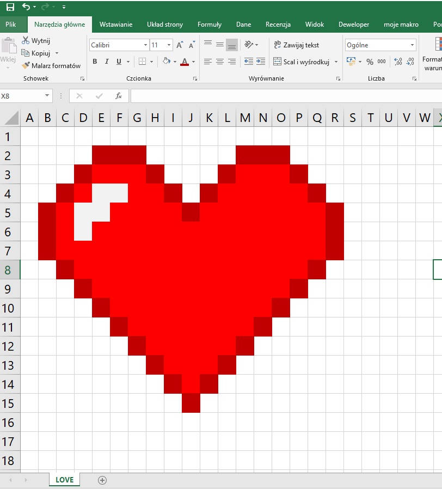Open the Deweloper tab
The image size is (442, 489).
point(354,25)
